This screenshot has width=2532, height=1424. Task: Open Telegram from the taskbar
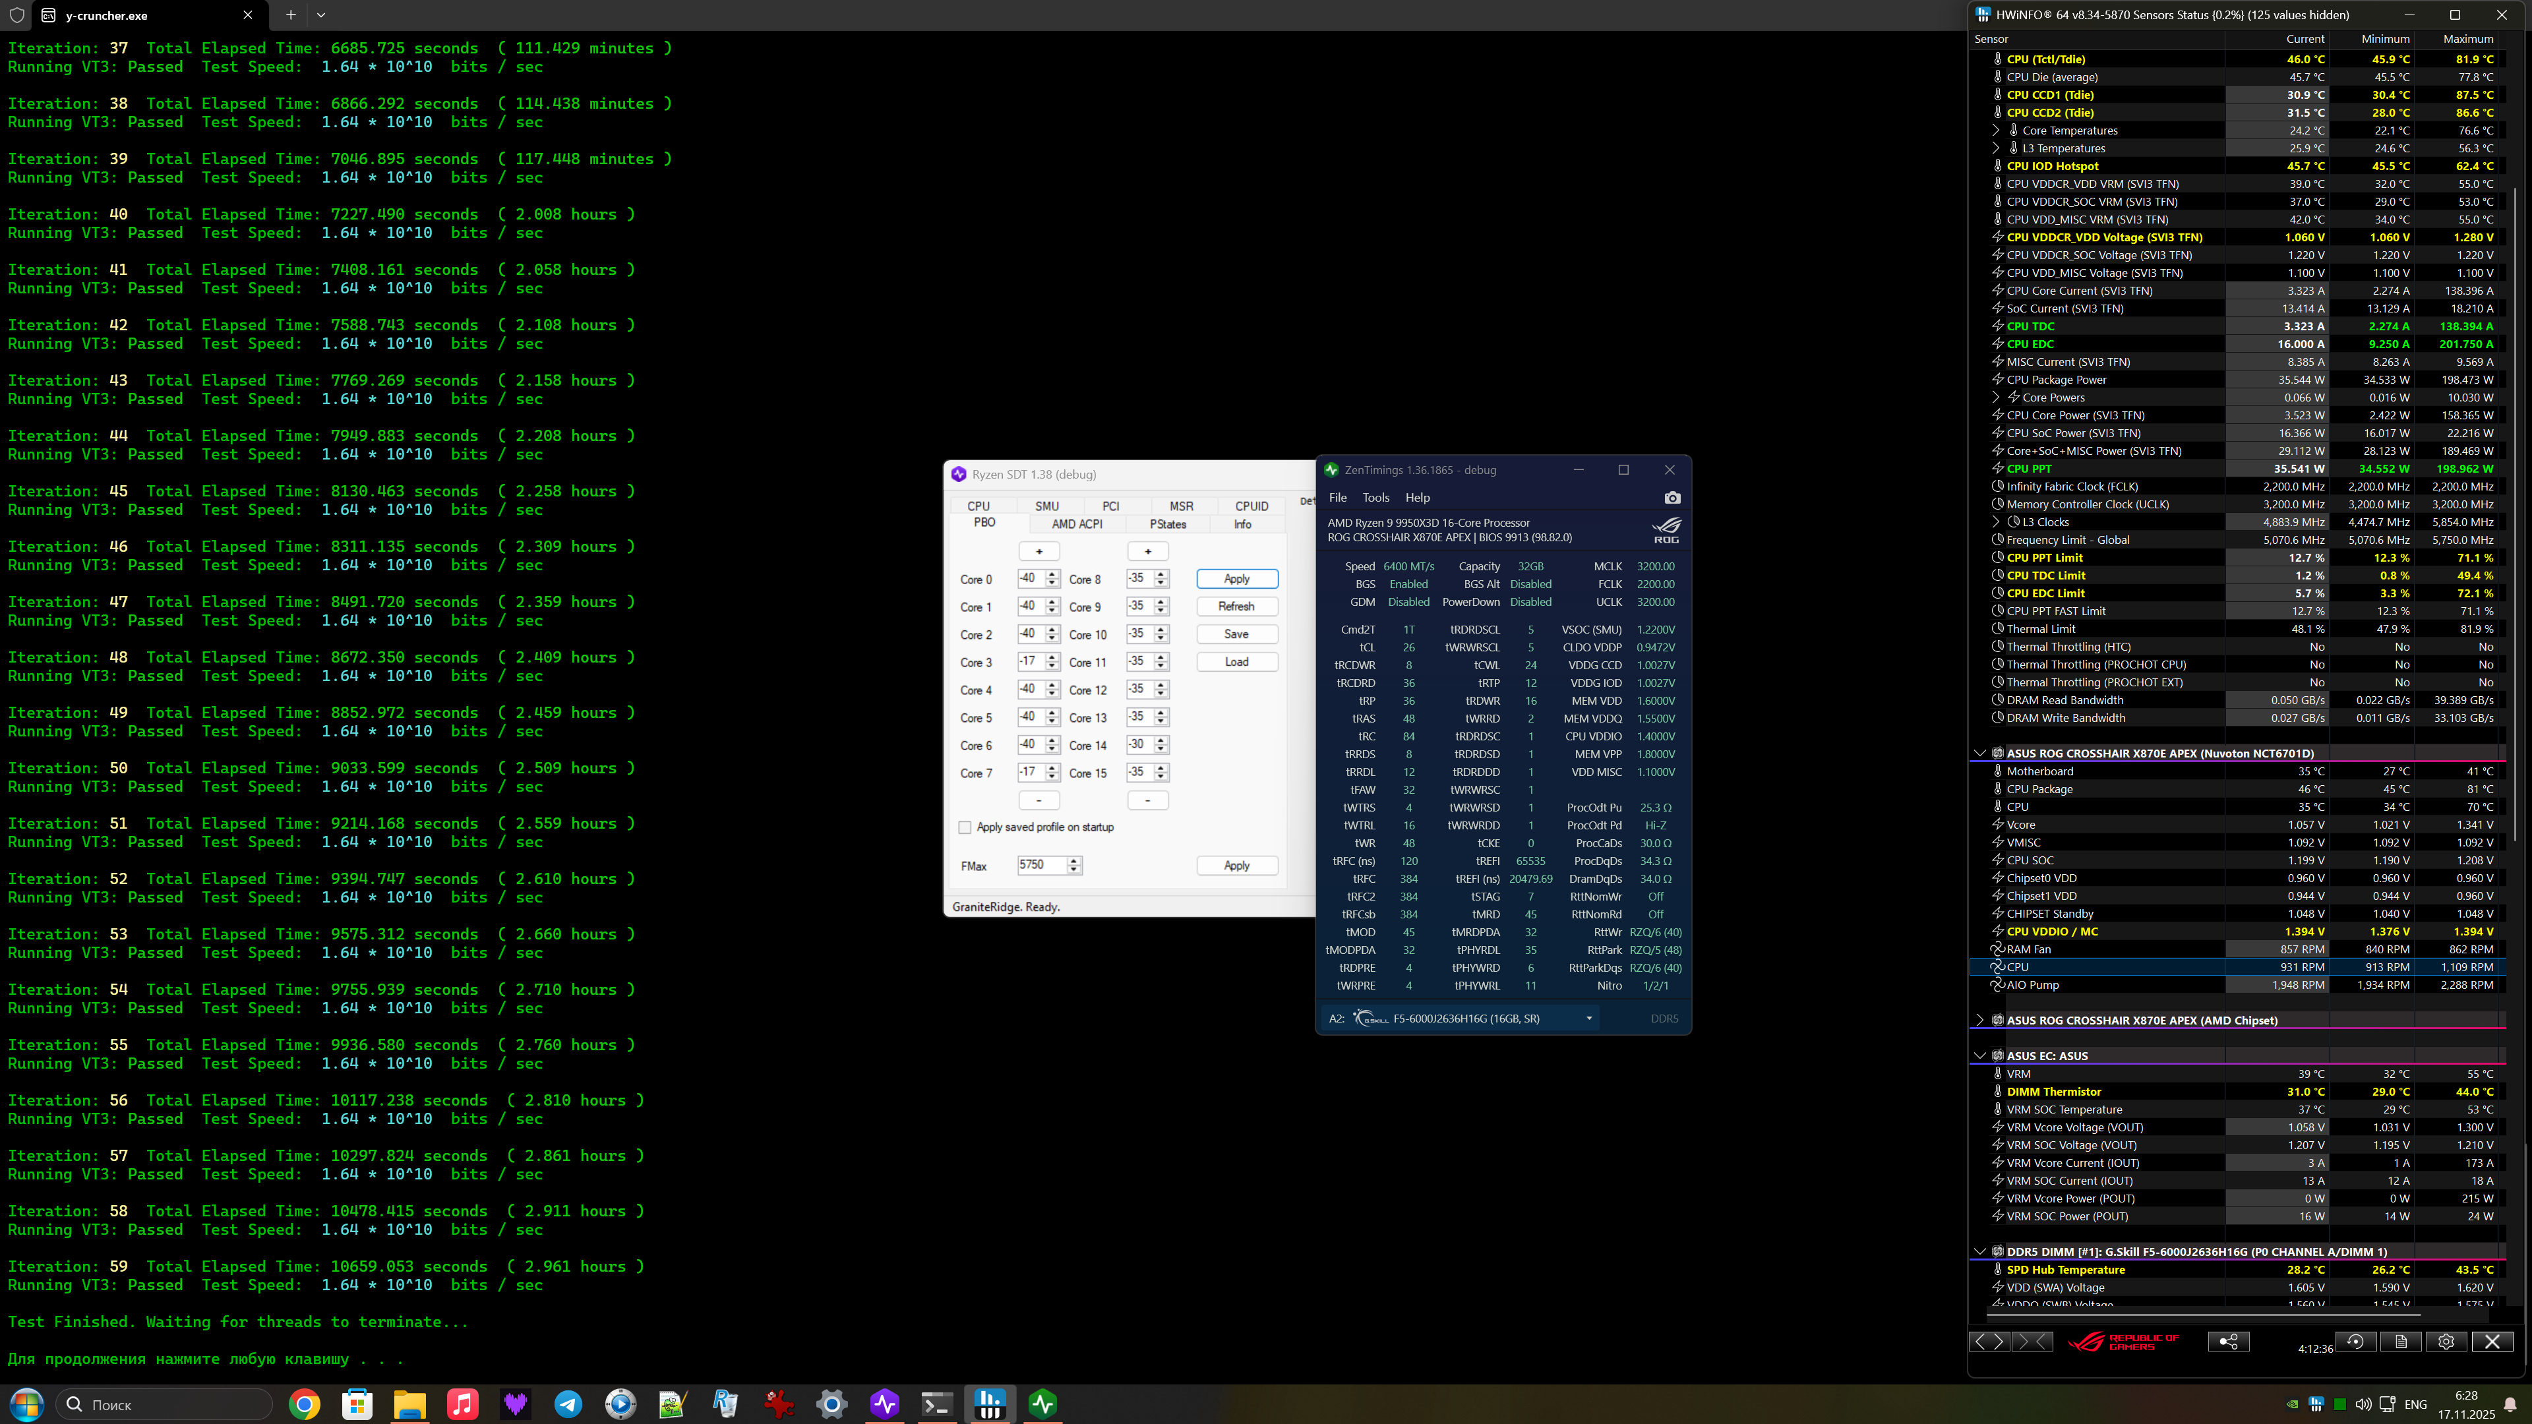click(568, 1404)
